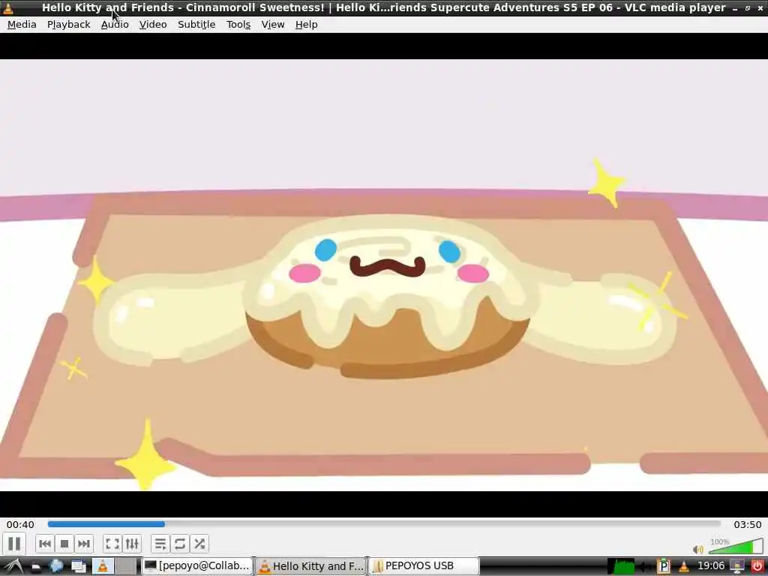
Task: Stop the video playback
Action: pos(64,544)
